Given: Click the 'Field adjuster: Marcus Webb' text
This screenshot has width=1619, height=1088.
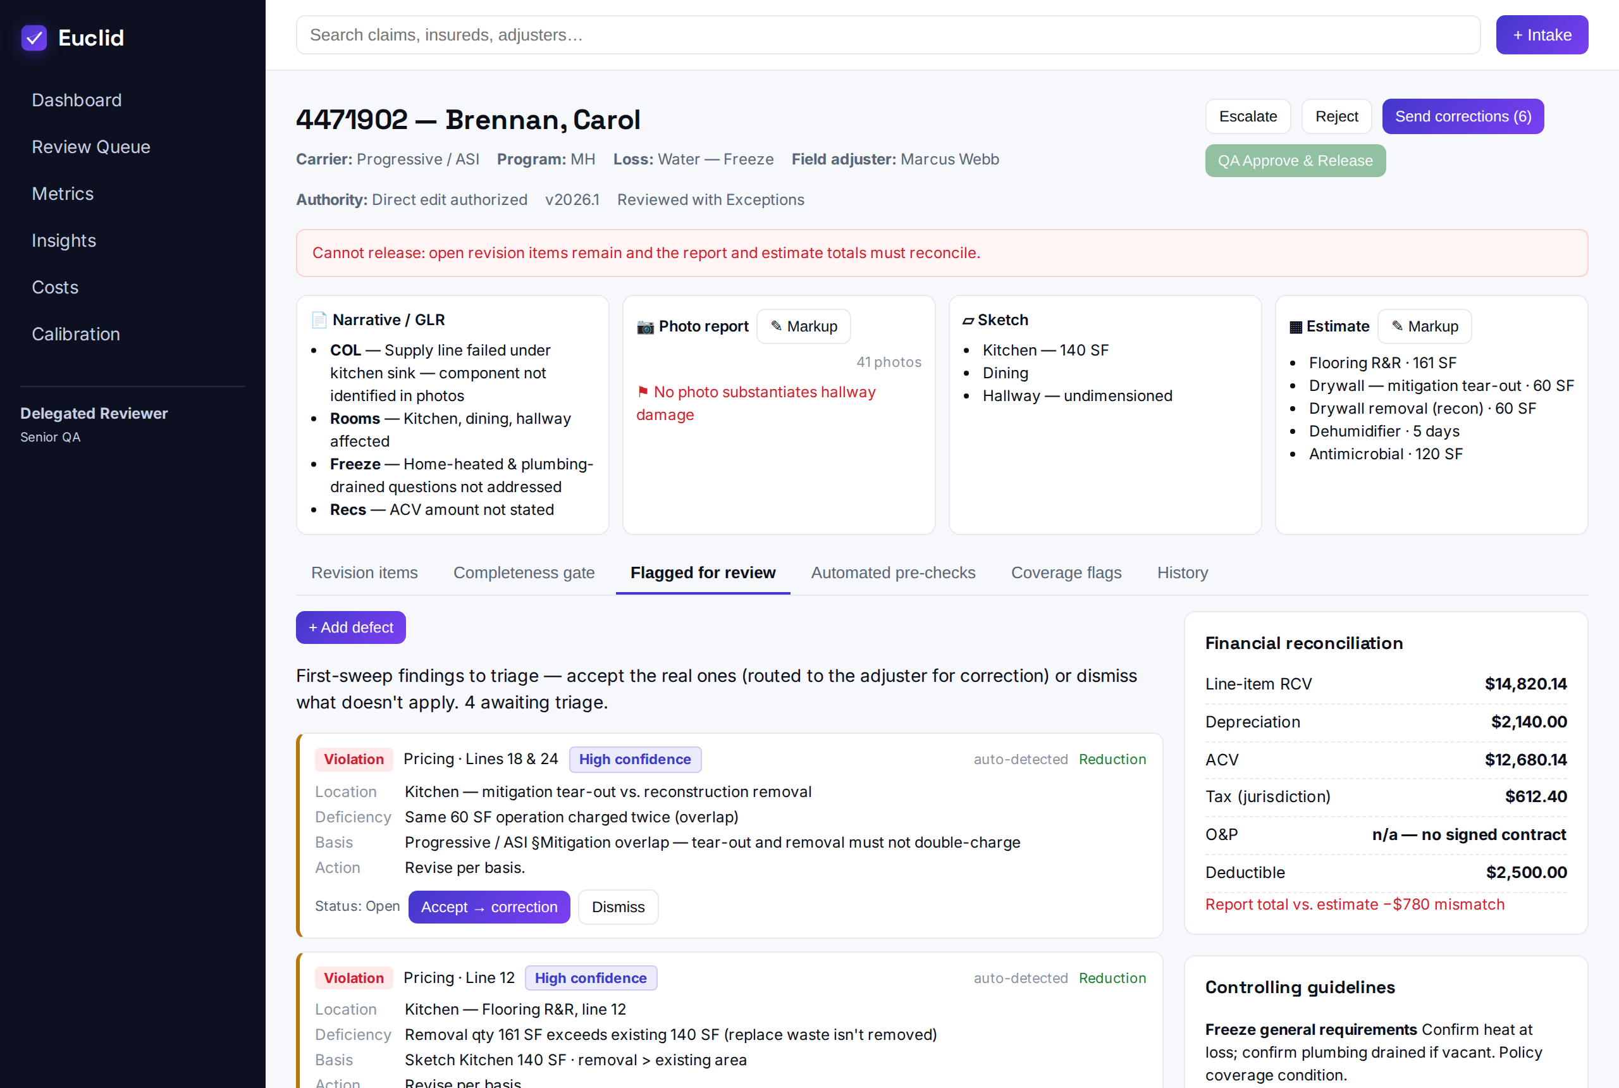Looking at the screenshot, I should (895, 159).
